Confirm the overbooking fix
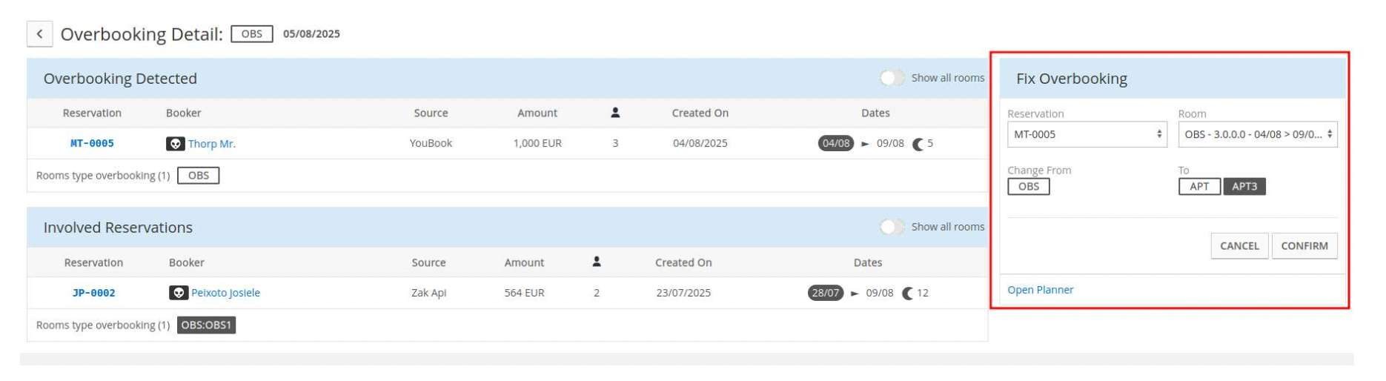This screenshot has height=381, width=1386. coord(1304,246)
